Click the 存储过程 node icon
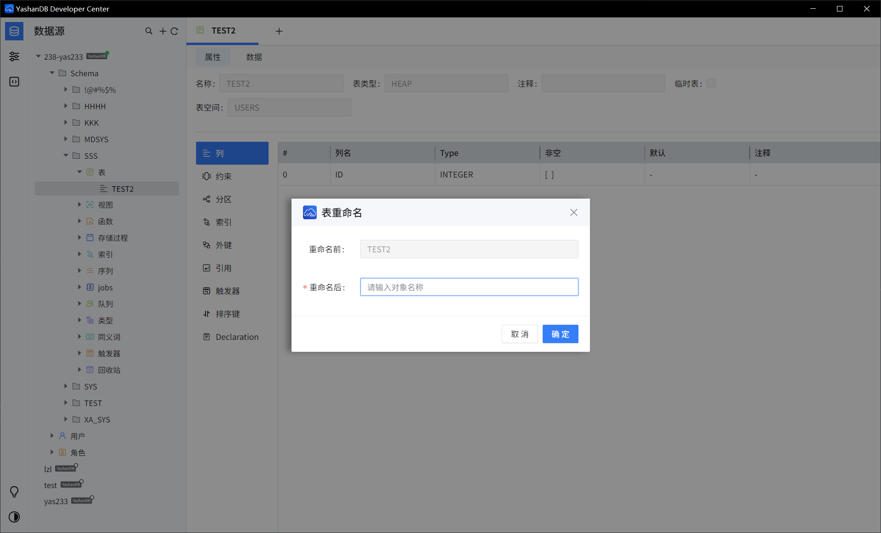 90,238
